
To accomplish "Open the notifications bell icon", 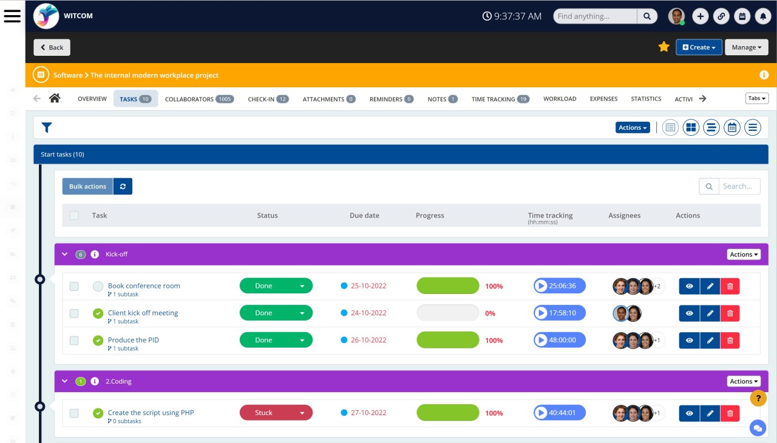I will point(763,16).
